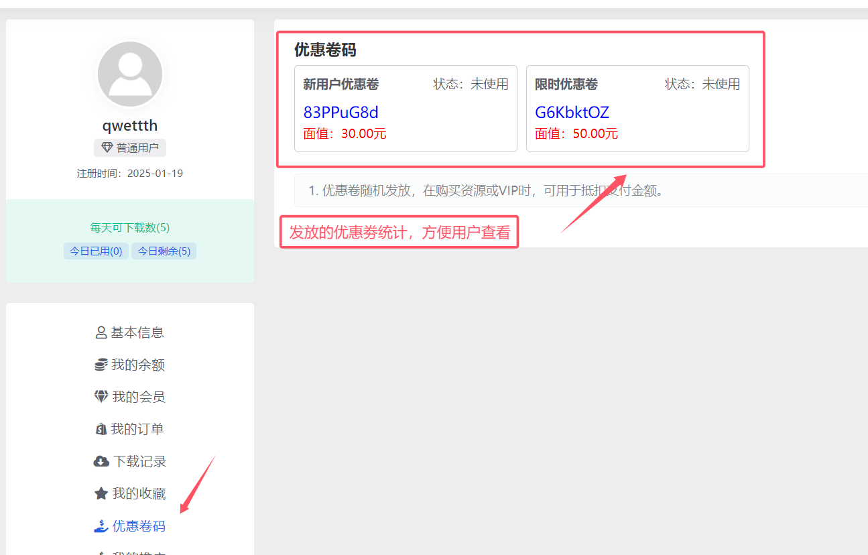868x555 pixels.
Task: Select coupon code 83PPuG8d
Action: click(x=340, y=112)
